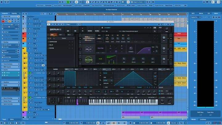The height and width of the screenshot is (125, 222).
Task: Click the Compressor effect module icon
Action: (89, 39)
